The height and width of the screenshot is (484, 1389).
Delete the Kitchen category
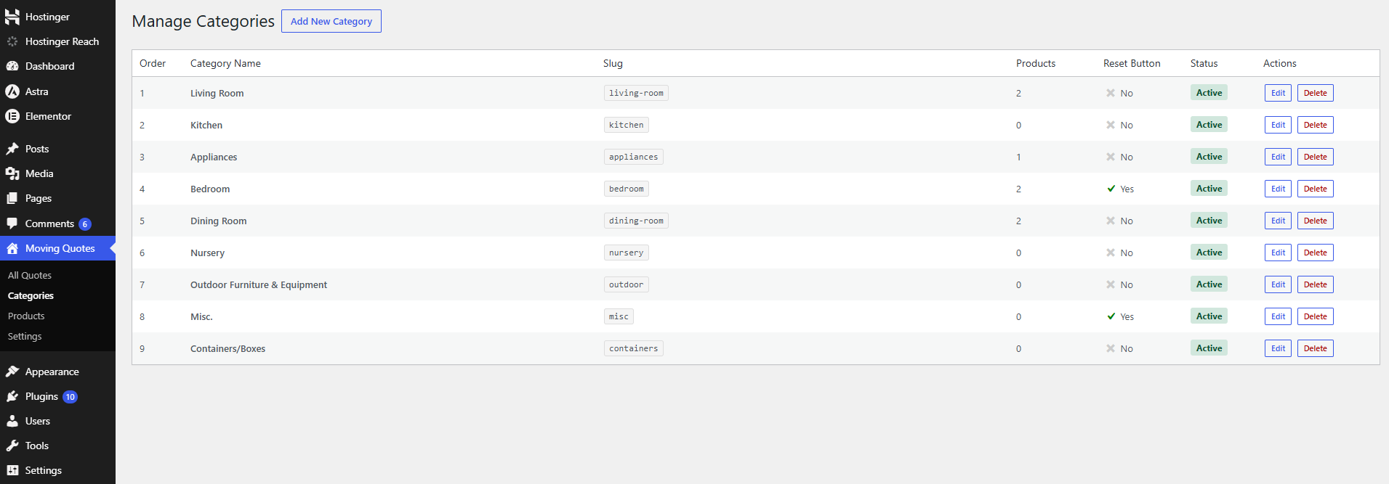click(x=1315, y=125)
